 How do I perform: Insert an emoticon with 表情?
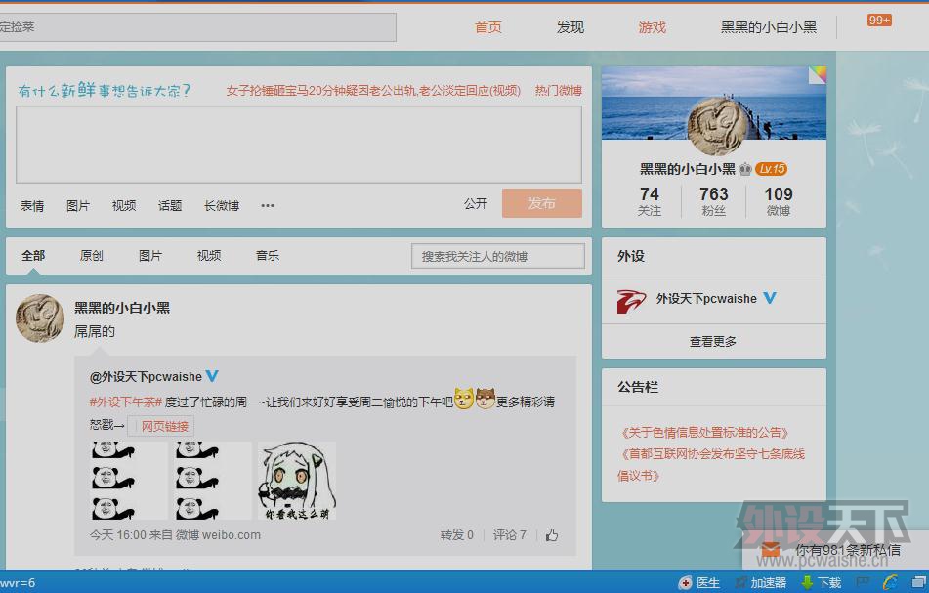(32, 205)
